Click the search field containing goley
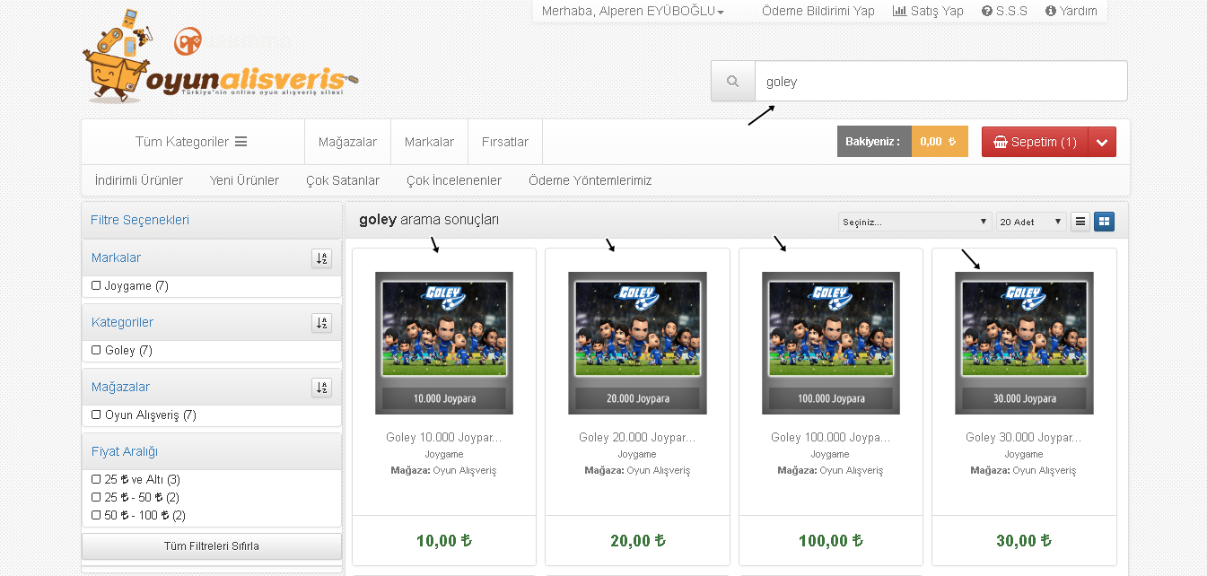The width and height of the screenshot is (1207, 576). (940, 82)
